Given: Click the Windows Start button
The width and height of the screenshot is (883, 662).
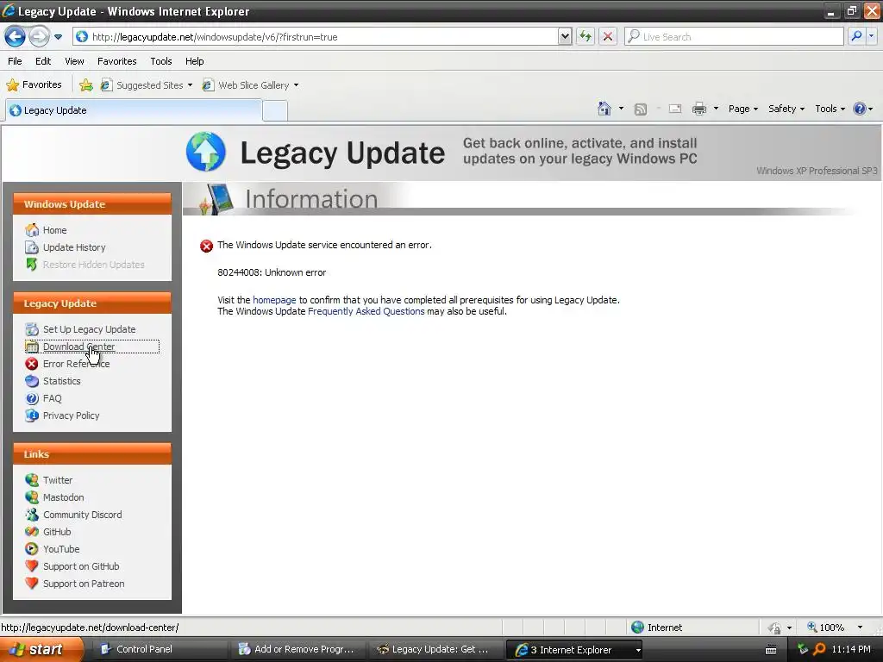Looking at the screenshot, I should (41, 649).
